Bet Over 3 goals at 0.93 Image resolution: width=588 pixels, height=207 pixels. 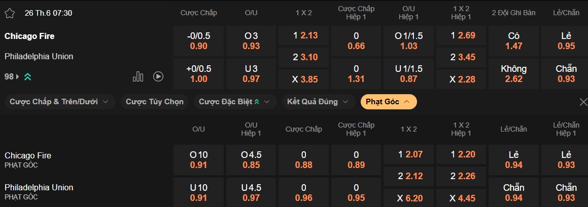(252, 41)
